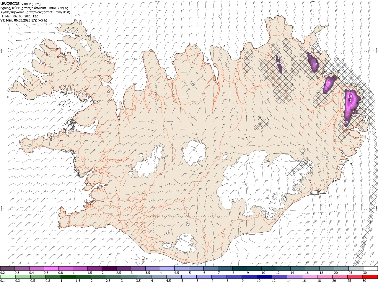
Task: Choose the deep blue swatch at 10 in lower legend
Action: click(x=264, y=277)
